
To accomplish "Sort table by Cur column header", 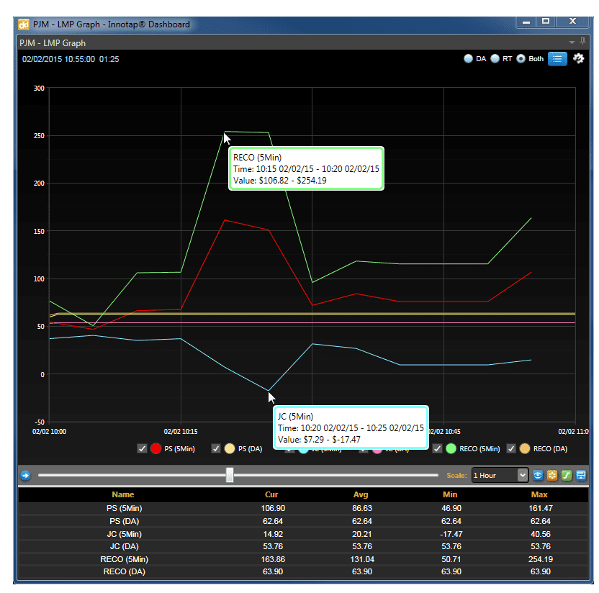I will tap(271, 494).
